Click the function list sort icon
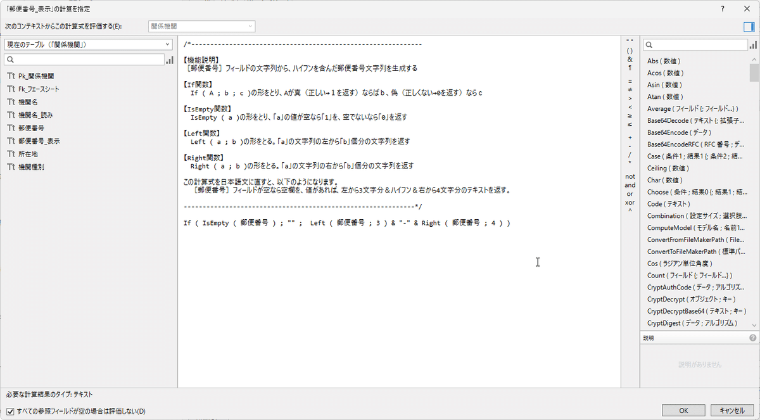This screenshot has width=760, height=420. [x=753, y=45]
